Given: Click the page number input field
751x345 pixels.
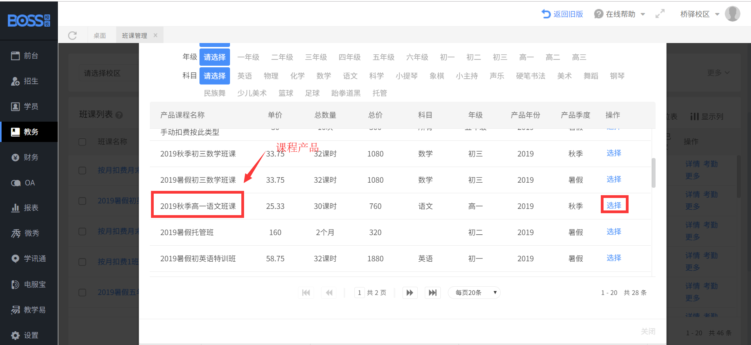Looking at the screenshot, I should [x=359, y=293].
